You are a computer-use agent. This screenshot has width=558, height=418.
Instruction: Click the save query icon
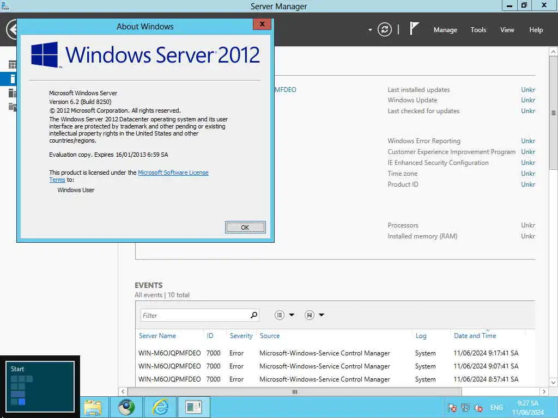coord(310,315)
